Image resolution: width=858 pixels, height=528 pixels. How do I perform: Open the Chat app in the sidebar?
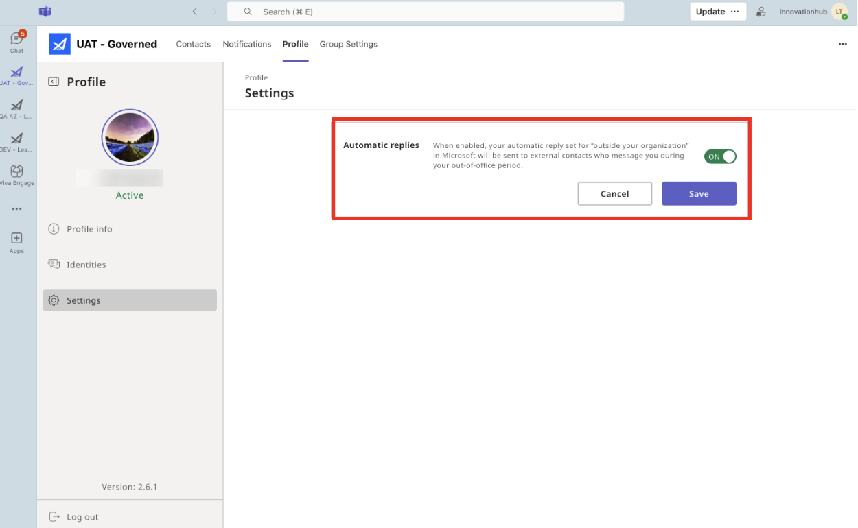17,41
